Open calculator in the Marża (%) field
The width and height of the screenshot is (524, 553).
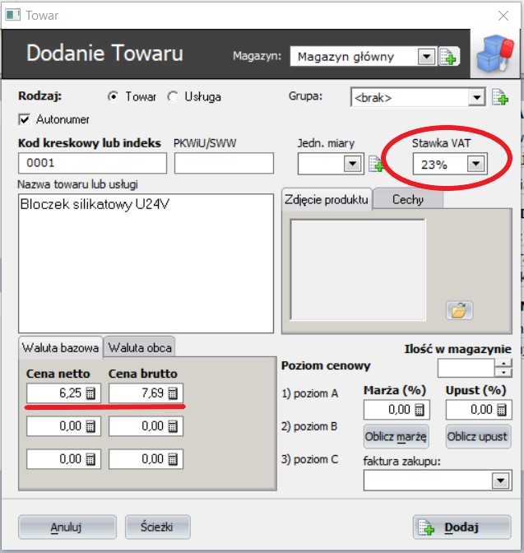[x=420, y=410]
